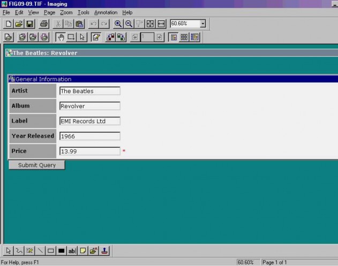Open the Zoom menu

point(66,12)
